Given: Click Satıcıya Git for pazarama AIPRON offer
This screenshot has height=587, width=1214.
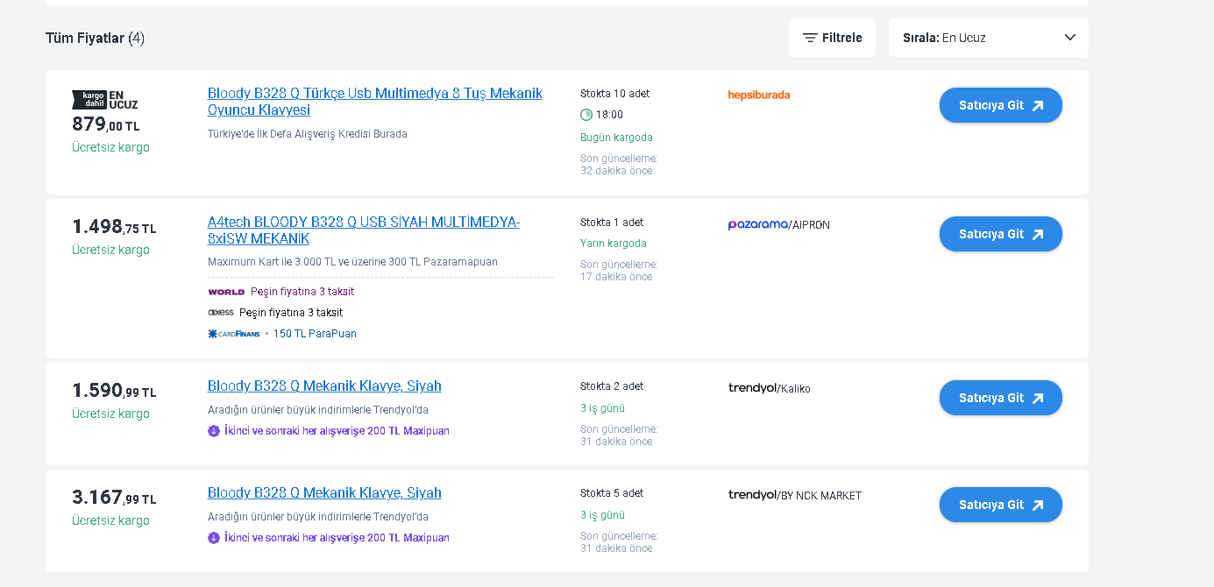Looking at the screenshot, I should pos(1001,234).
